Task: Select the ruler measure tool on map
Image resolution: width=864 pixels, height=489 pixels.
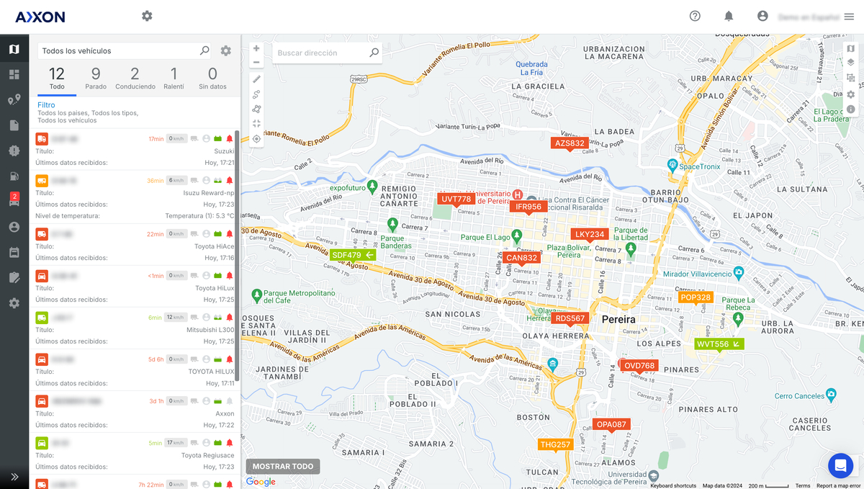Action: click(256, 79)
